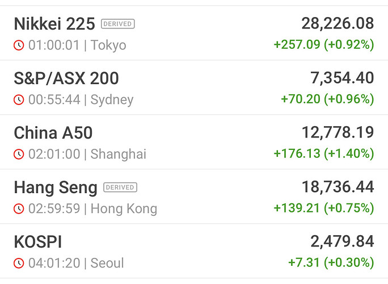Click S&P/ASX 200 price 7,354.40
Viewport: 388px width, 284px height.
(x=342, y=78)
